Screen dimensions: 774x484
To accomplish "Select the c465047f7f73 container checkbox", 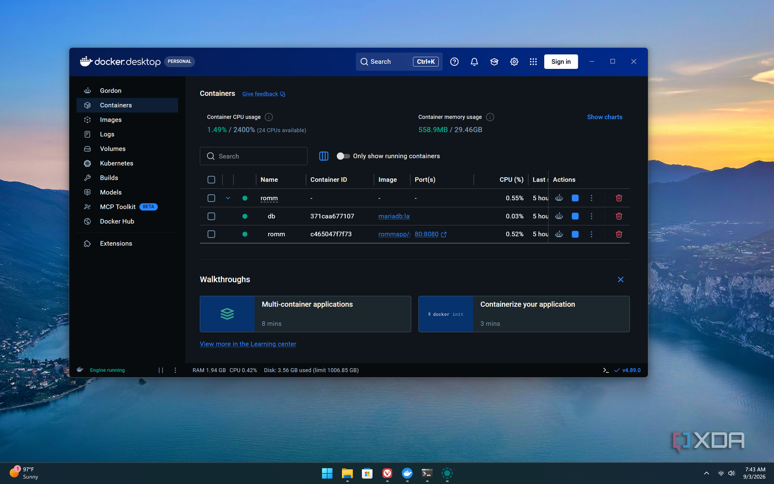I will point(212,234).
